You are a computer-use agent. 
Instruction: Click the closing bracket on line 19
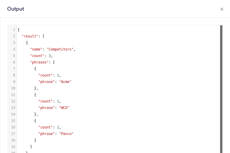(x=31, y=147)
